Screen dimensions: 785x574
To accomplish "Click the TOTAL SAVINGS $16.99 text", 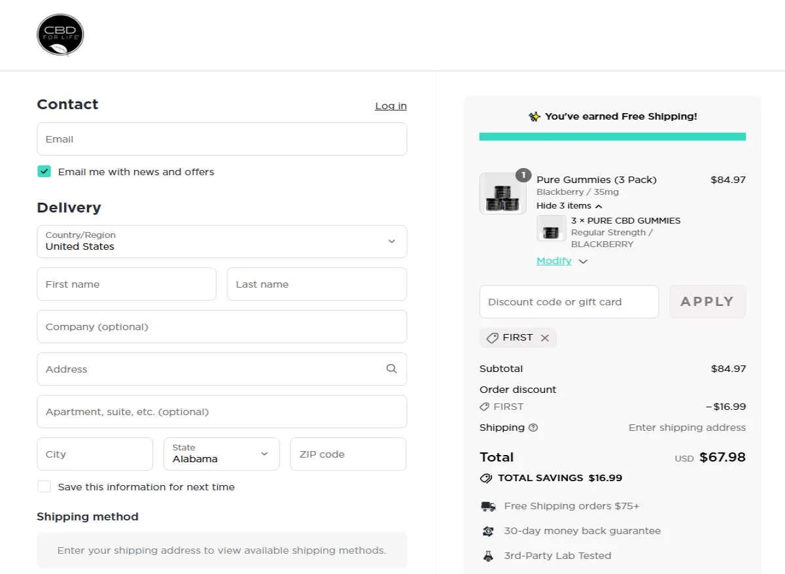I will (560, 478).
